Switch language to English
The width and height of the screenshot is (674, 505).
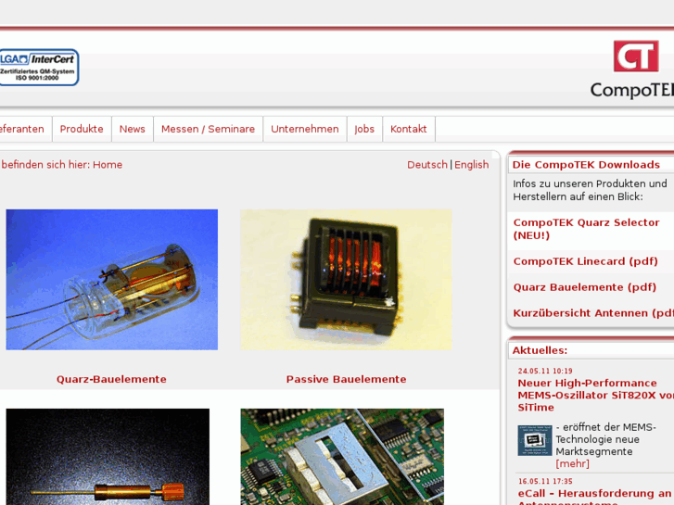472,165
